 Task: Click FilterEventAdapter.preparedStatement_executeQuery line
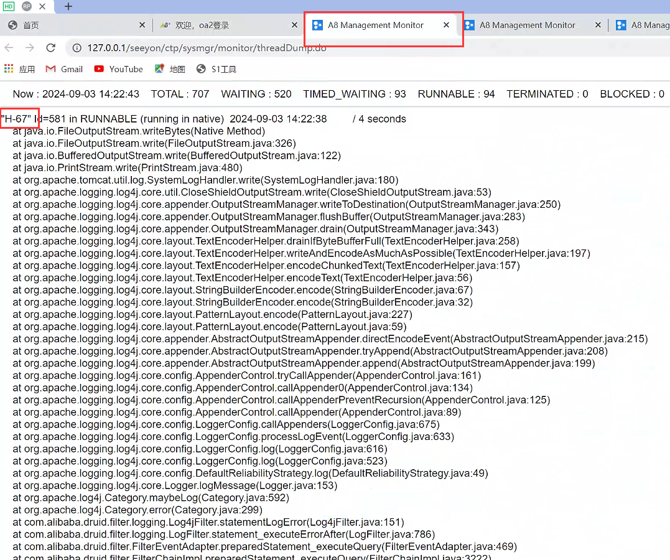(x=265, y=546)
